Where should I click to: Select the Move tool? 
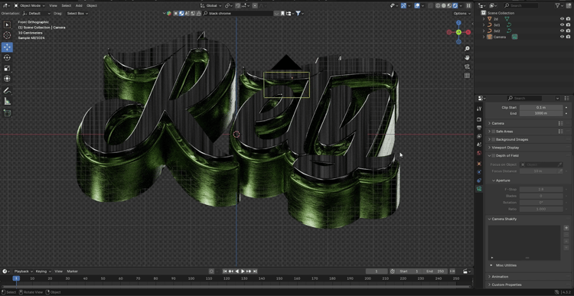coord(7,47)
